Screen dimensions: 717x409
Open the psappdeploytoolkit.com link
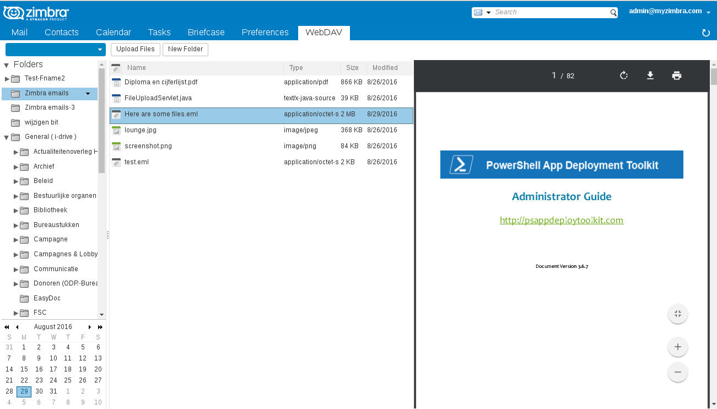(x=562, y=220)
